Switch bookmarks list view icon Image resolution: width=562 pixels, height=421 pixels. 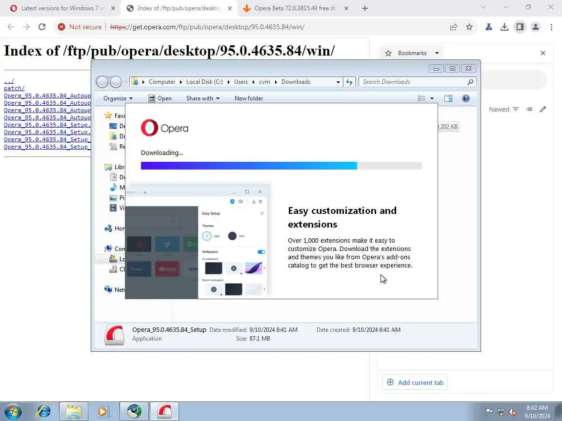pos(529,109)
